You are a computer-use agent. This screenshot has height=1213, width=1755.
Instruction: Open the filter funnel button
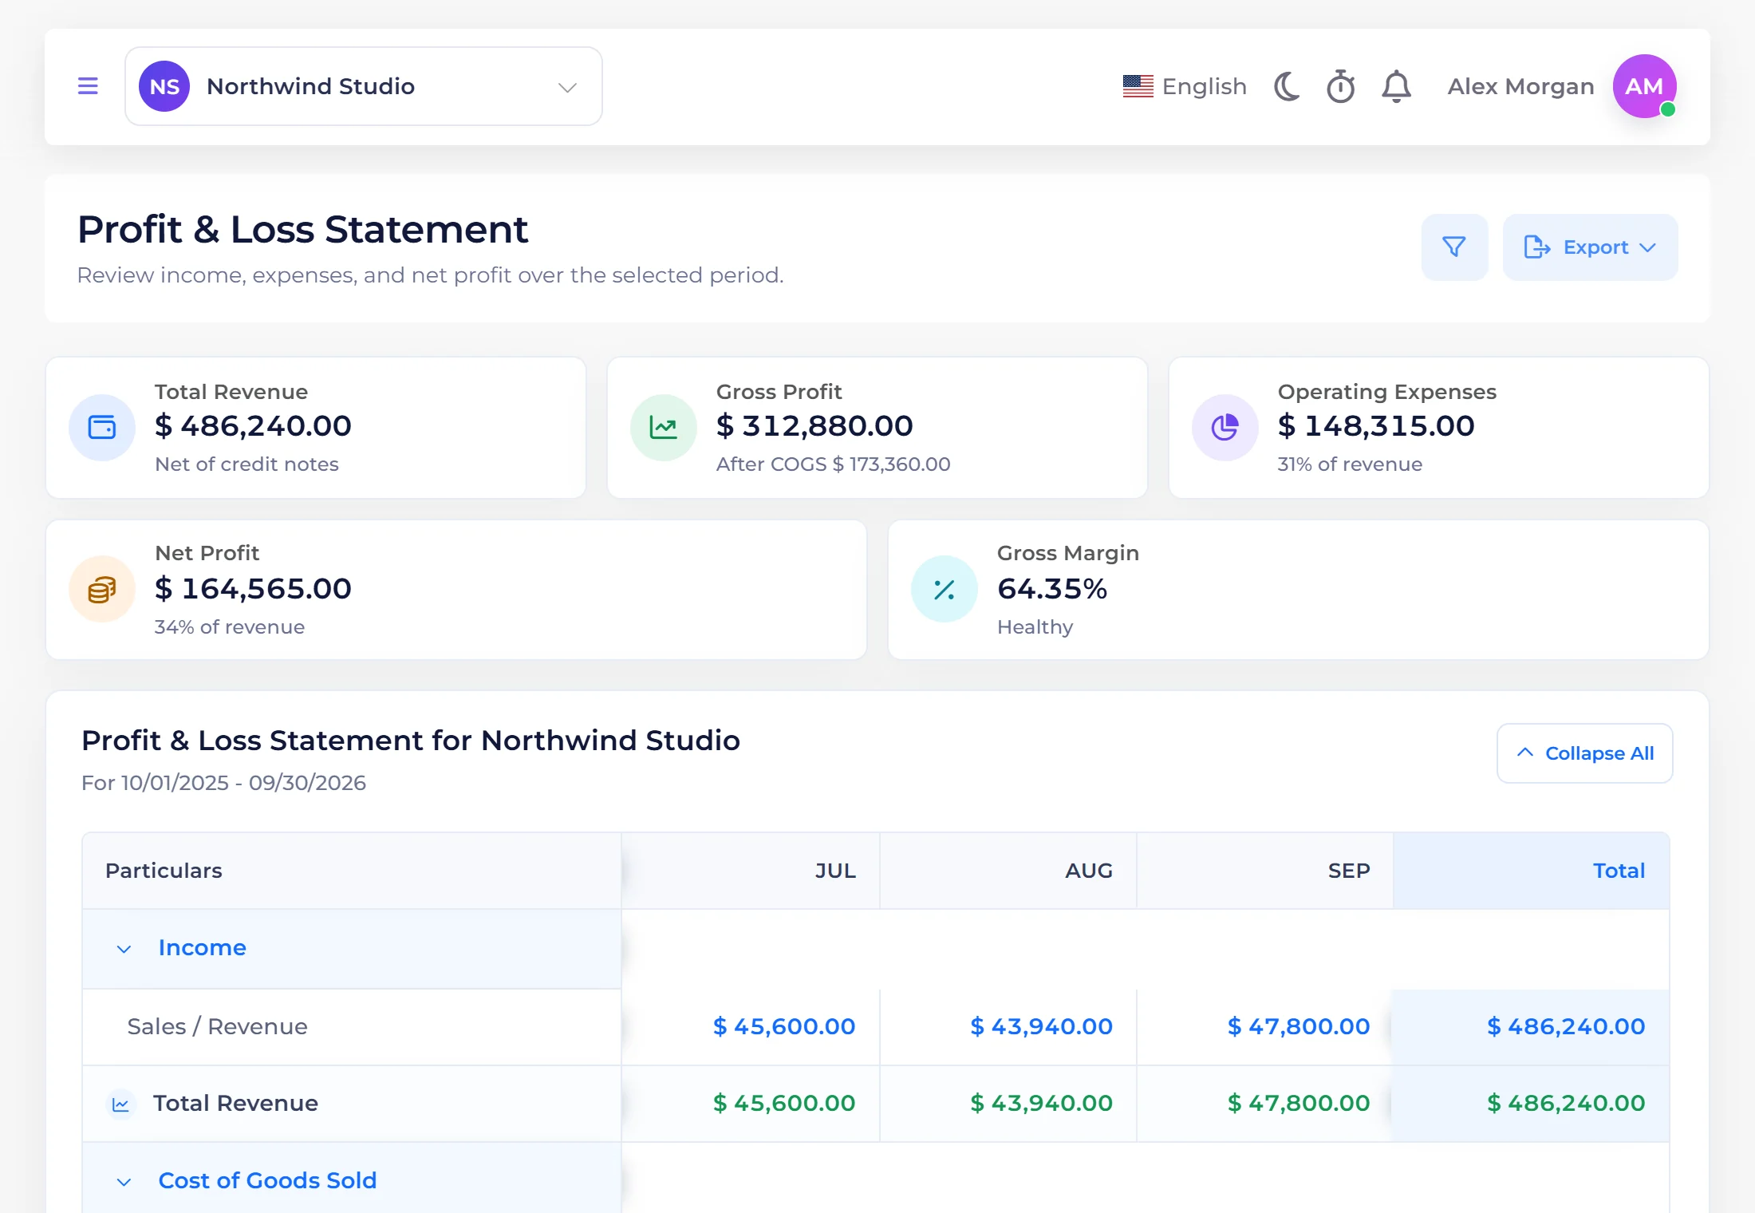pyautogui.click(x=1454, y=247)
